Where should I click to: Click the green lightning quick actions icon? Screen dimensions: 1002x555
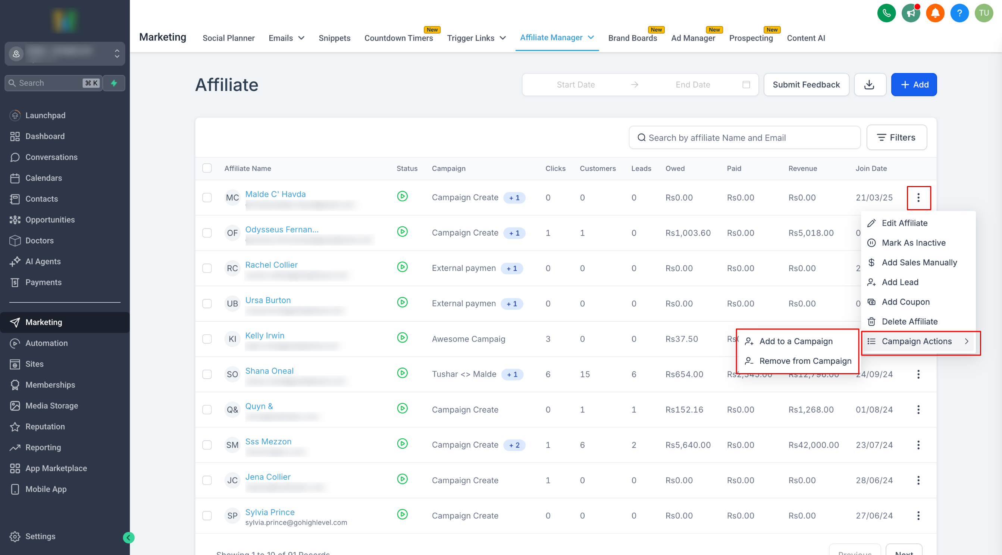(114, 83)
